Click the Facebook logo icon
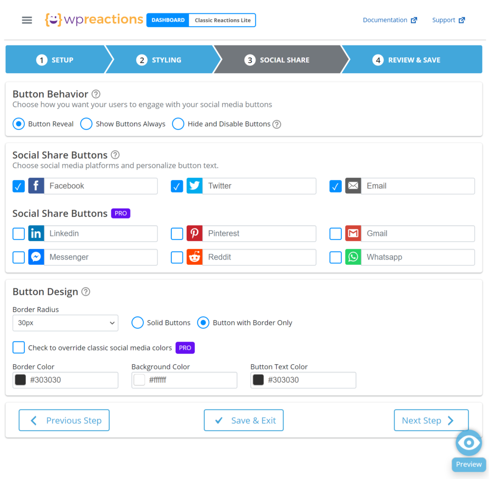This screenshot has height=479, width=489. pyautogui.click(x=36, y=186)
